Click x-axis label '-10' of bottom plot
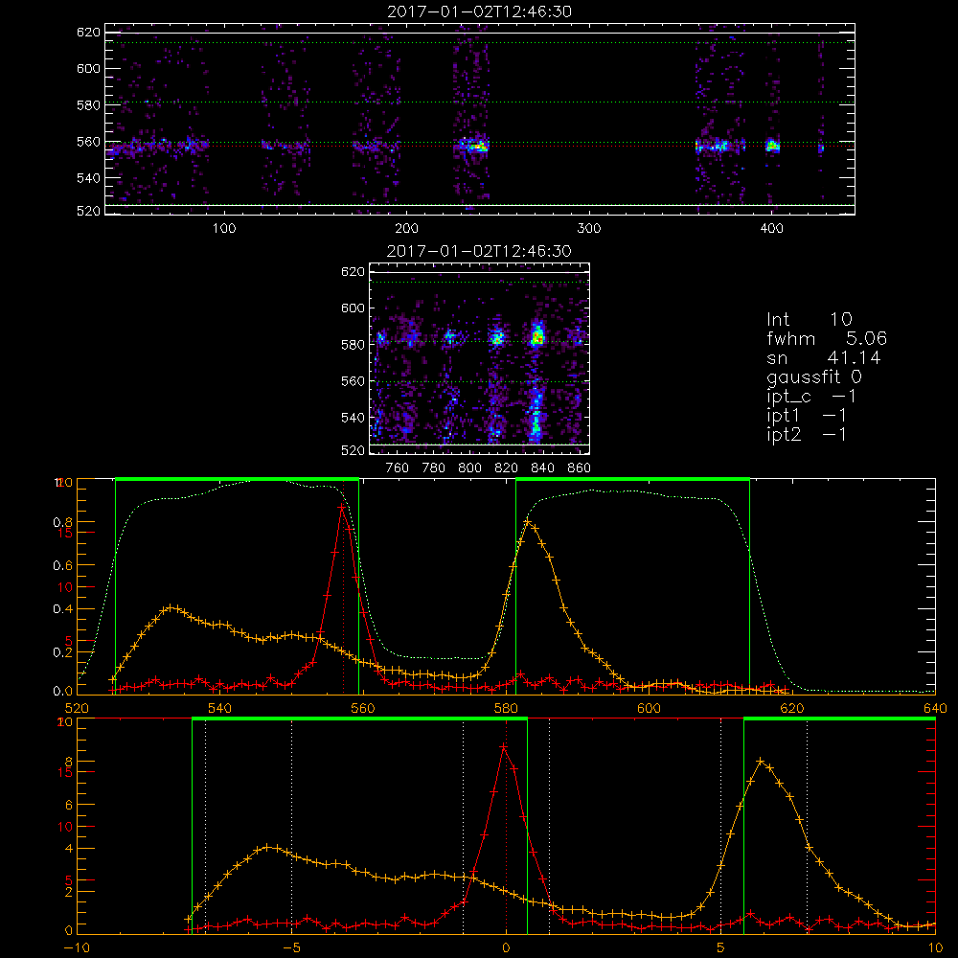Image resolution: width=958 pixels, height=958 pixels. pos(77,948)
